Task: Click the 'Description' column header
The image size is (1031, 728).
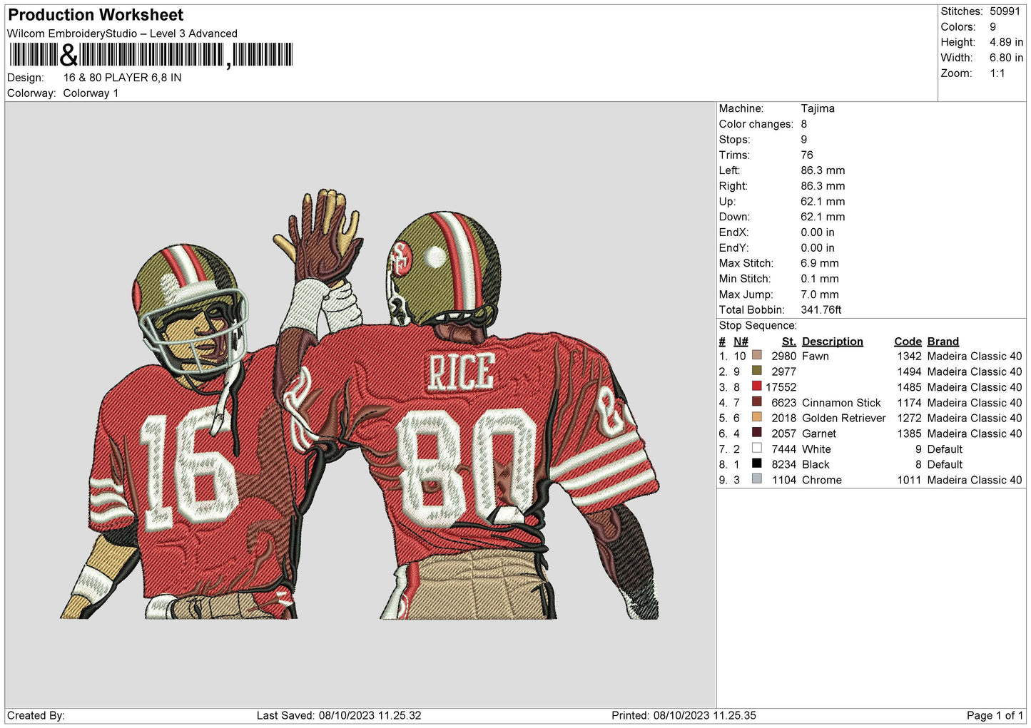Action: click(833, 342)
